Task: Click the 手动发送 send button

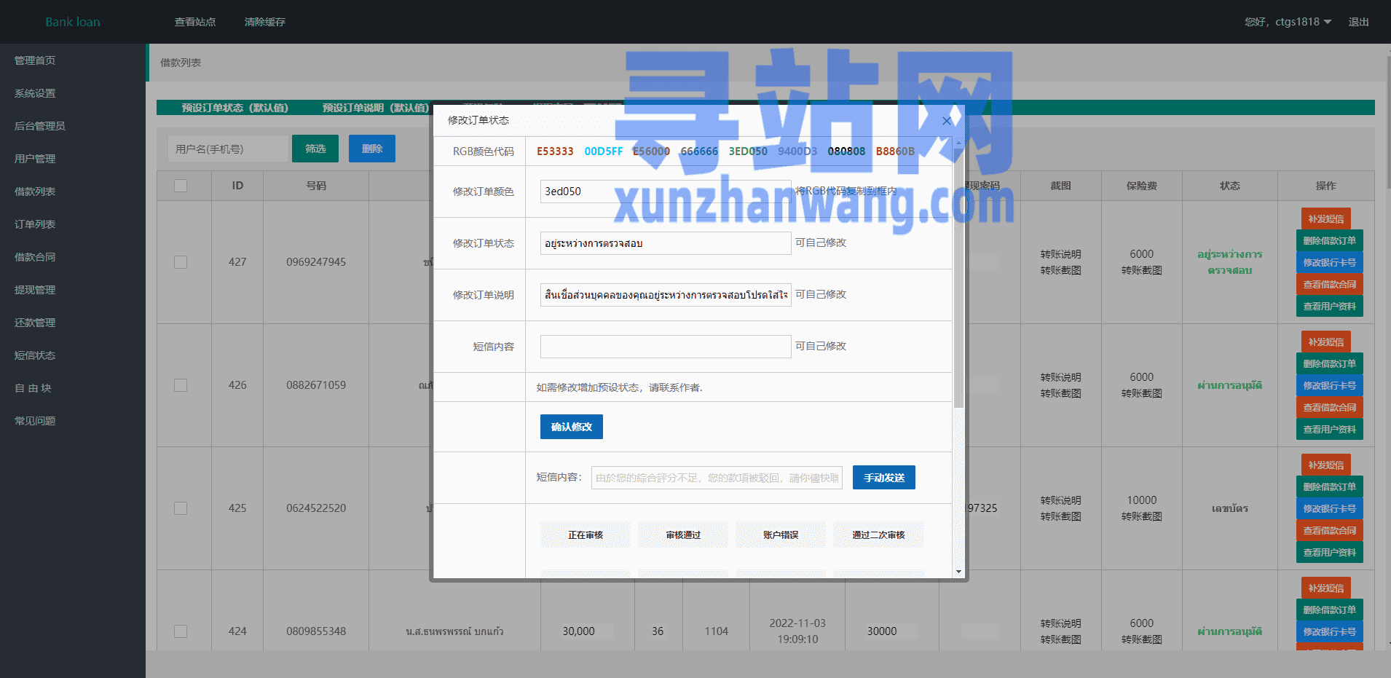Action: (x=883, y=478)
